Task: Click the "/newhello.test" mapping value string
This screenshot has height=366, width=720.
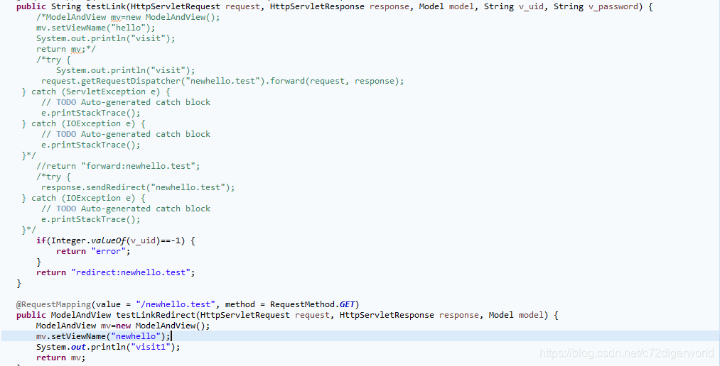Action: pos(176,304)
